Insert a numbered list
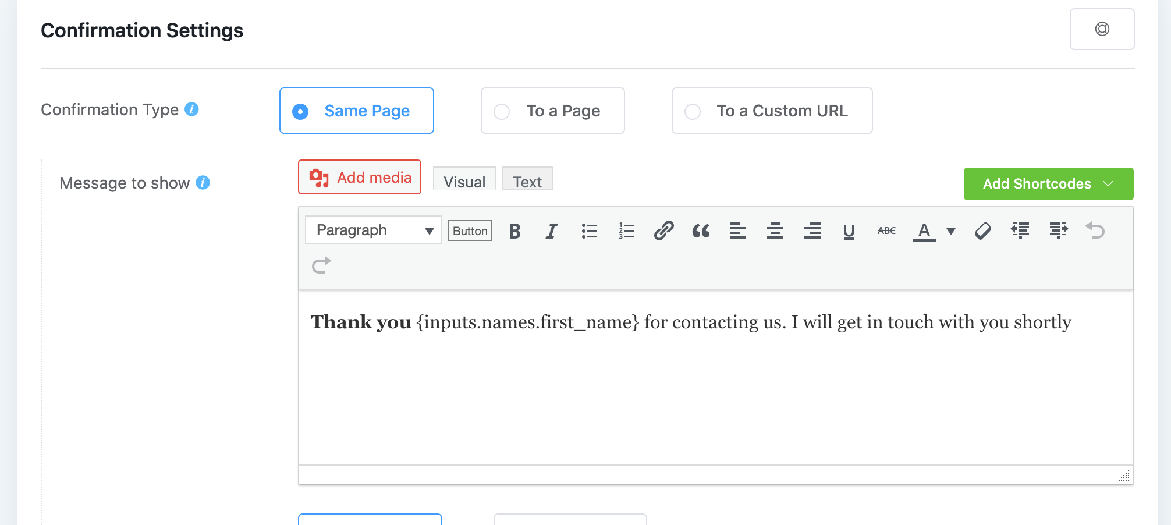1171x525 pixels. (626, 231)
